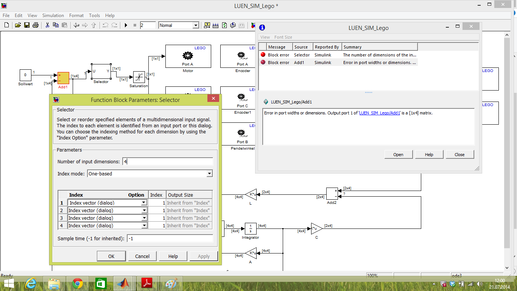Follow the LUEN_SIM_Lego/Add1 error hyperlink
This screenshot has height=291, width=517.
tap(379, 113)
